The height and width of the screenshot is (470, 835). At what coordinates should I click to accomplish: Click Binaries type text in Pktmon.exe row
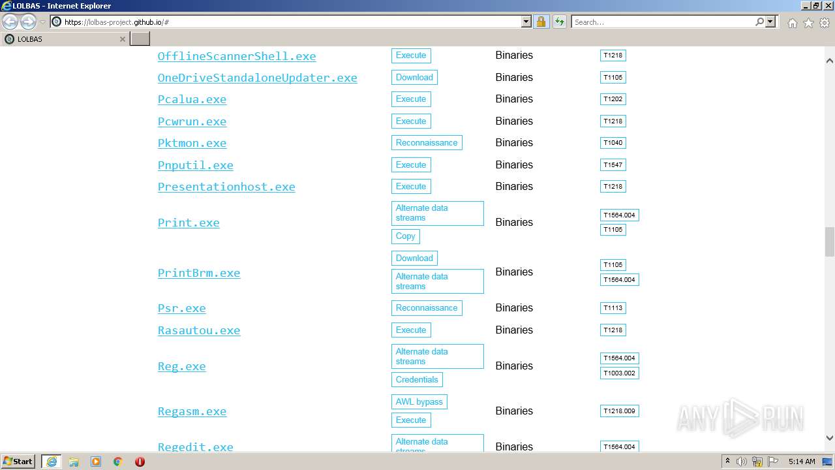pyautogui.click(x=514, y=143)
